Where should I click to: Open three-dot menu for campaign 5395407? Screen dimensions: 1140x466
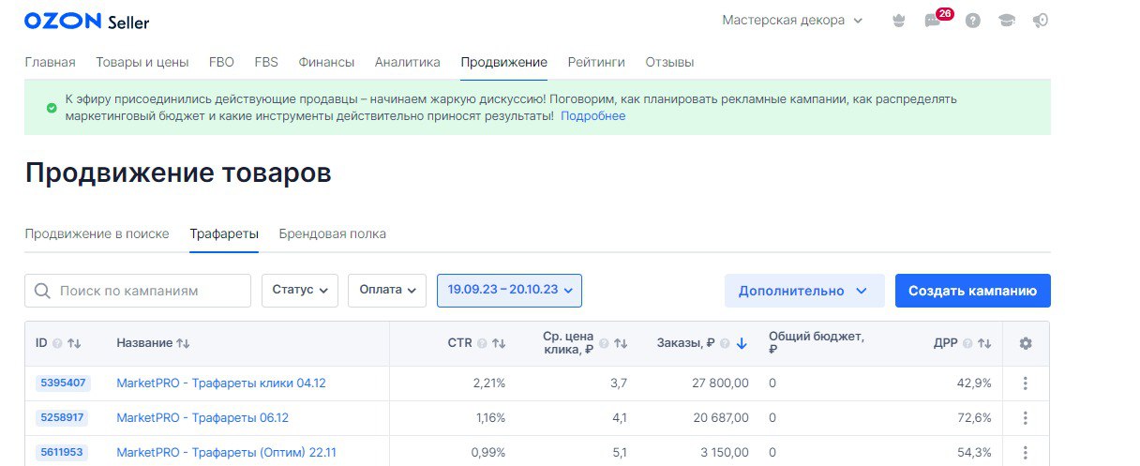pyautogui.click(x=1026, y=383)
